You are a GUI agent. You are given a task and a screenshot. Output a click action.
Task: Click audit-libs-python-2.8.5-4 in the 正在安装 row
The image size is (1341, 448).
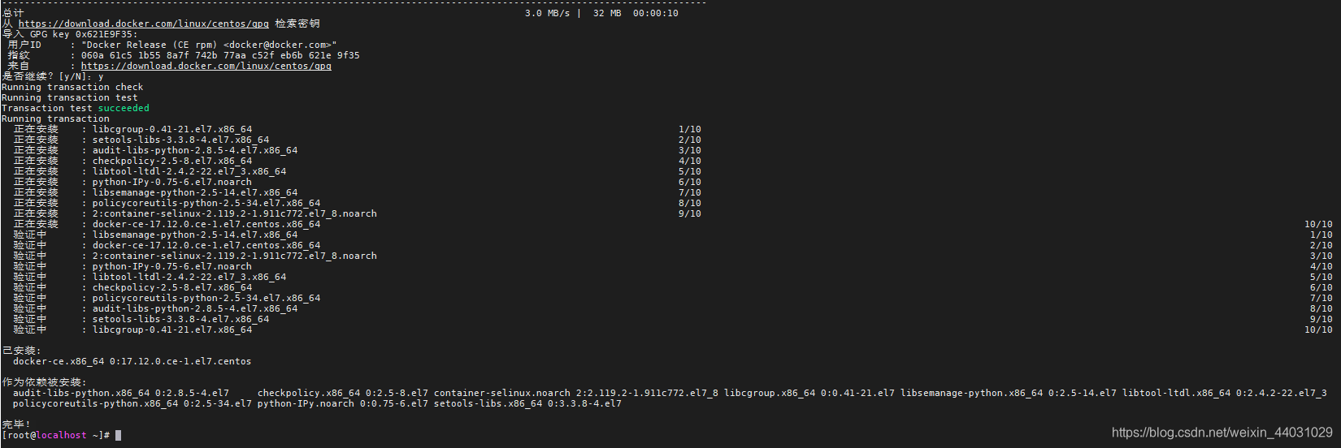coord(195,150)
